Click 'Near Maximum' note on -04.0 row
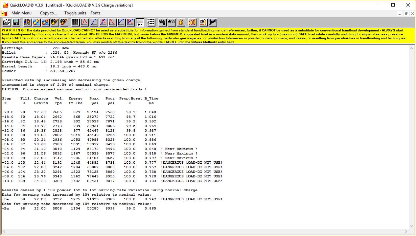 click(179, 149)
